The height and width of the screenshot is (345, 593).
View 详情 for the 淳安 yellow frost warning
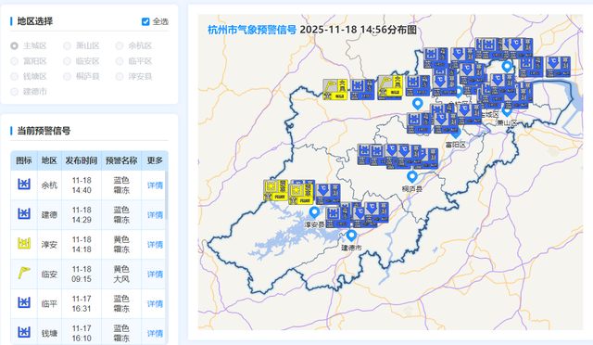coord(155,244)
